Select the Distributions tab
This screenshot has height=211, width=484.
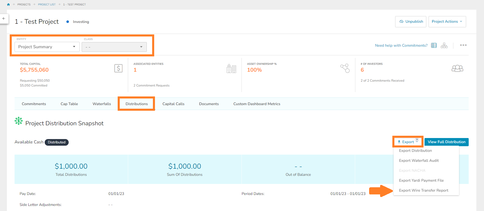point(137,104)
